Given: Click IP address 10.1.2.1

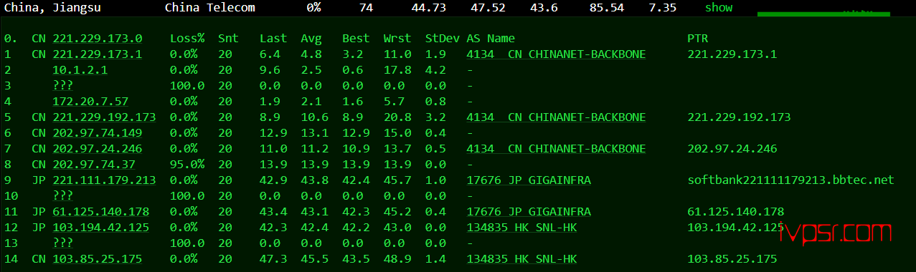Looking at the screenshot, I should (80, 70).
